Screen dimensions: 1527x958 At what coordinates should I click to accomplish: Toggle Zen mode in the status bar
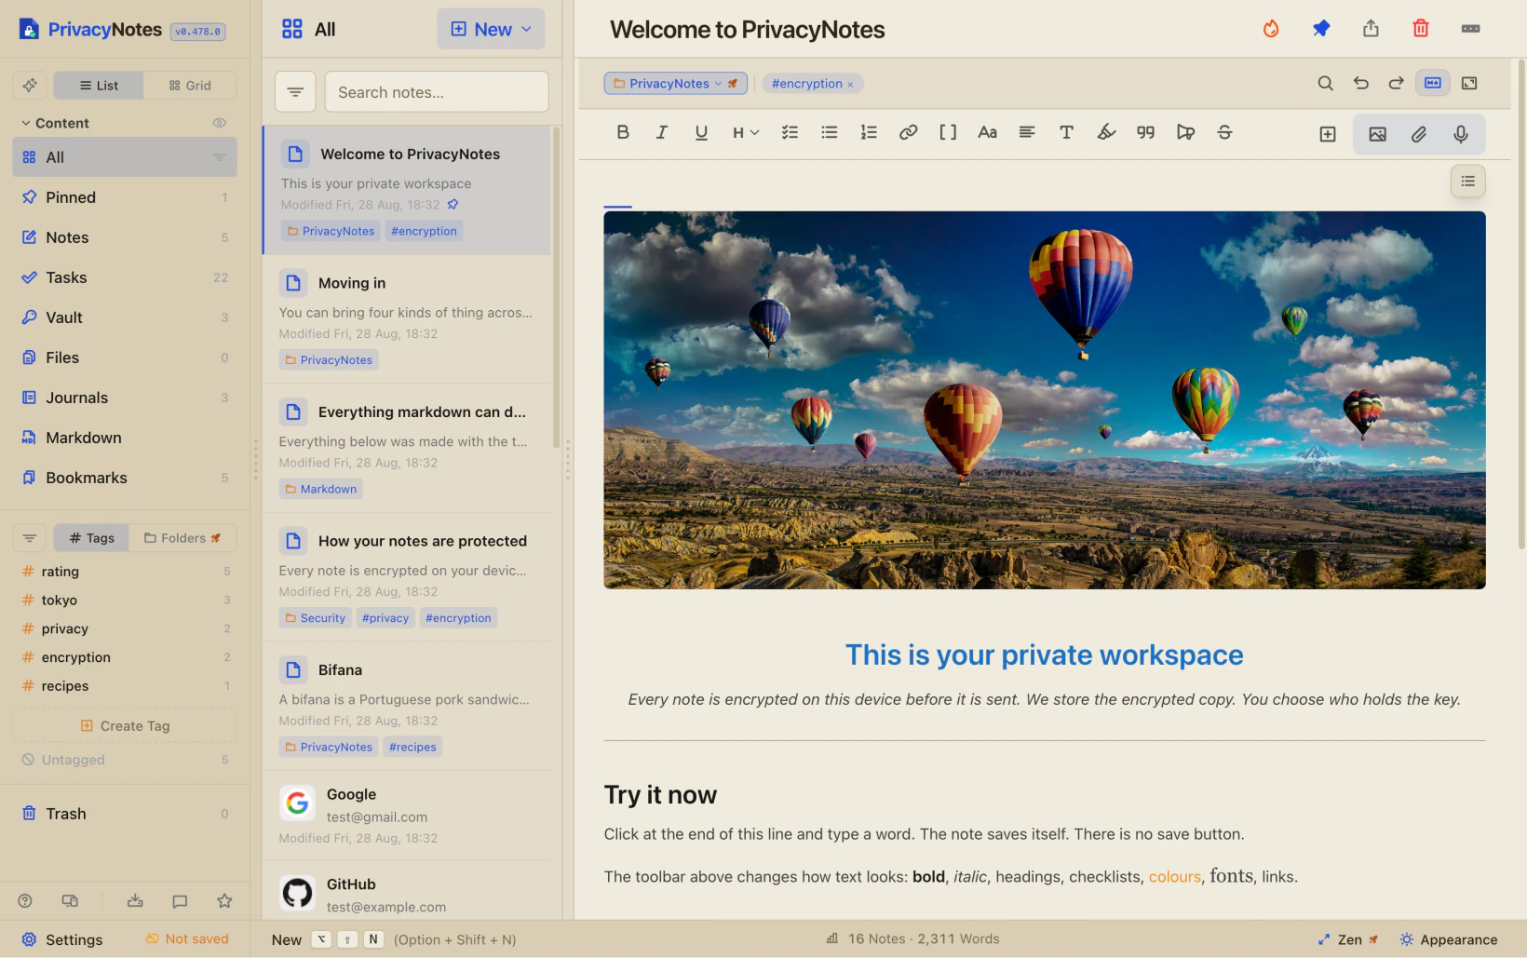click(x=1347, y=939)
